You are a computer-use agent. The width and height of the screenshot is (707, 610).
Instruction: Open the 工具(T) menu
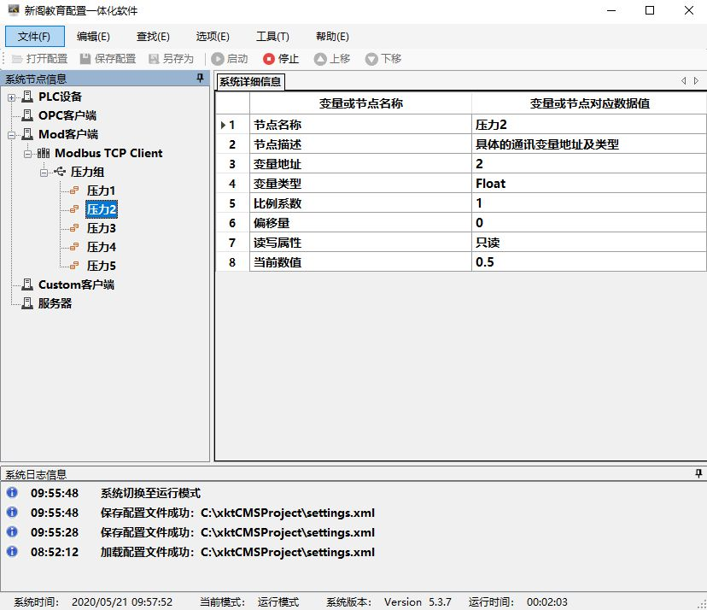click(x=272, y=37)
